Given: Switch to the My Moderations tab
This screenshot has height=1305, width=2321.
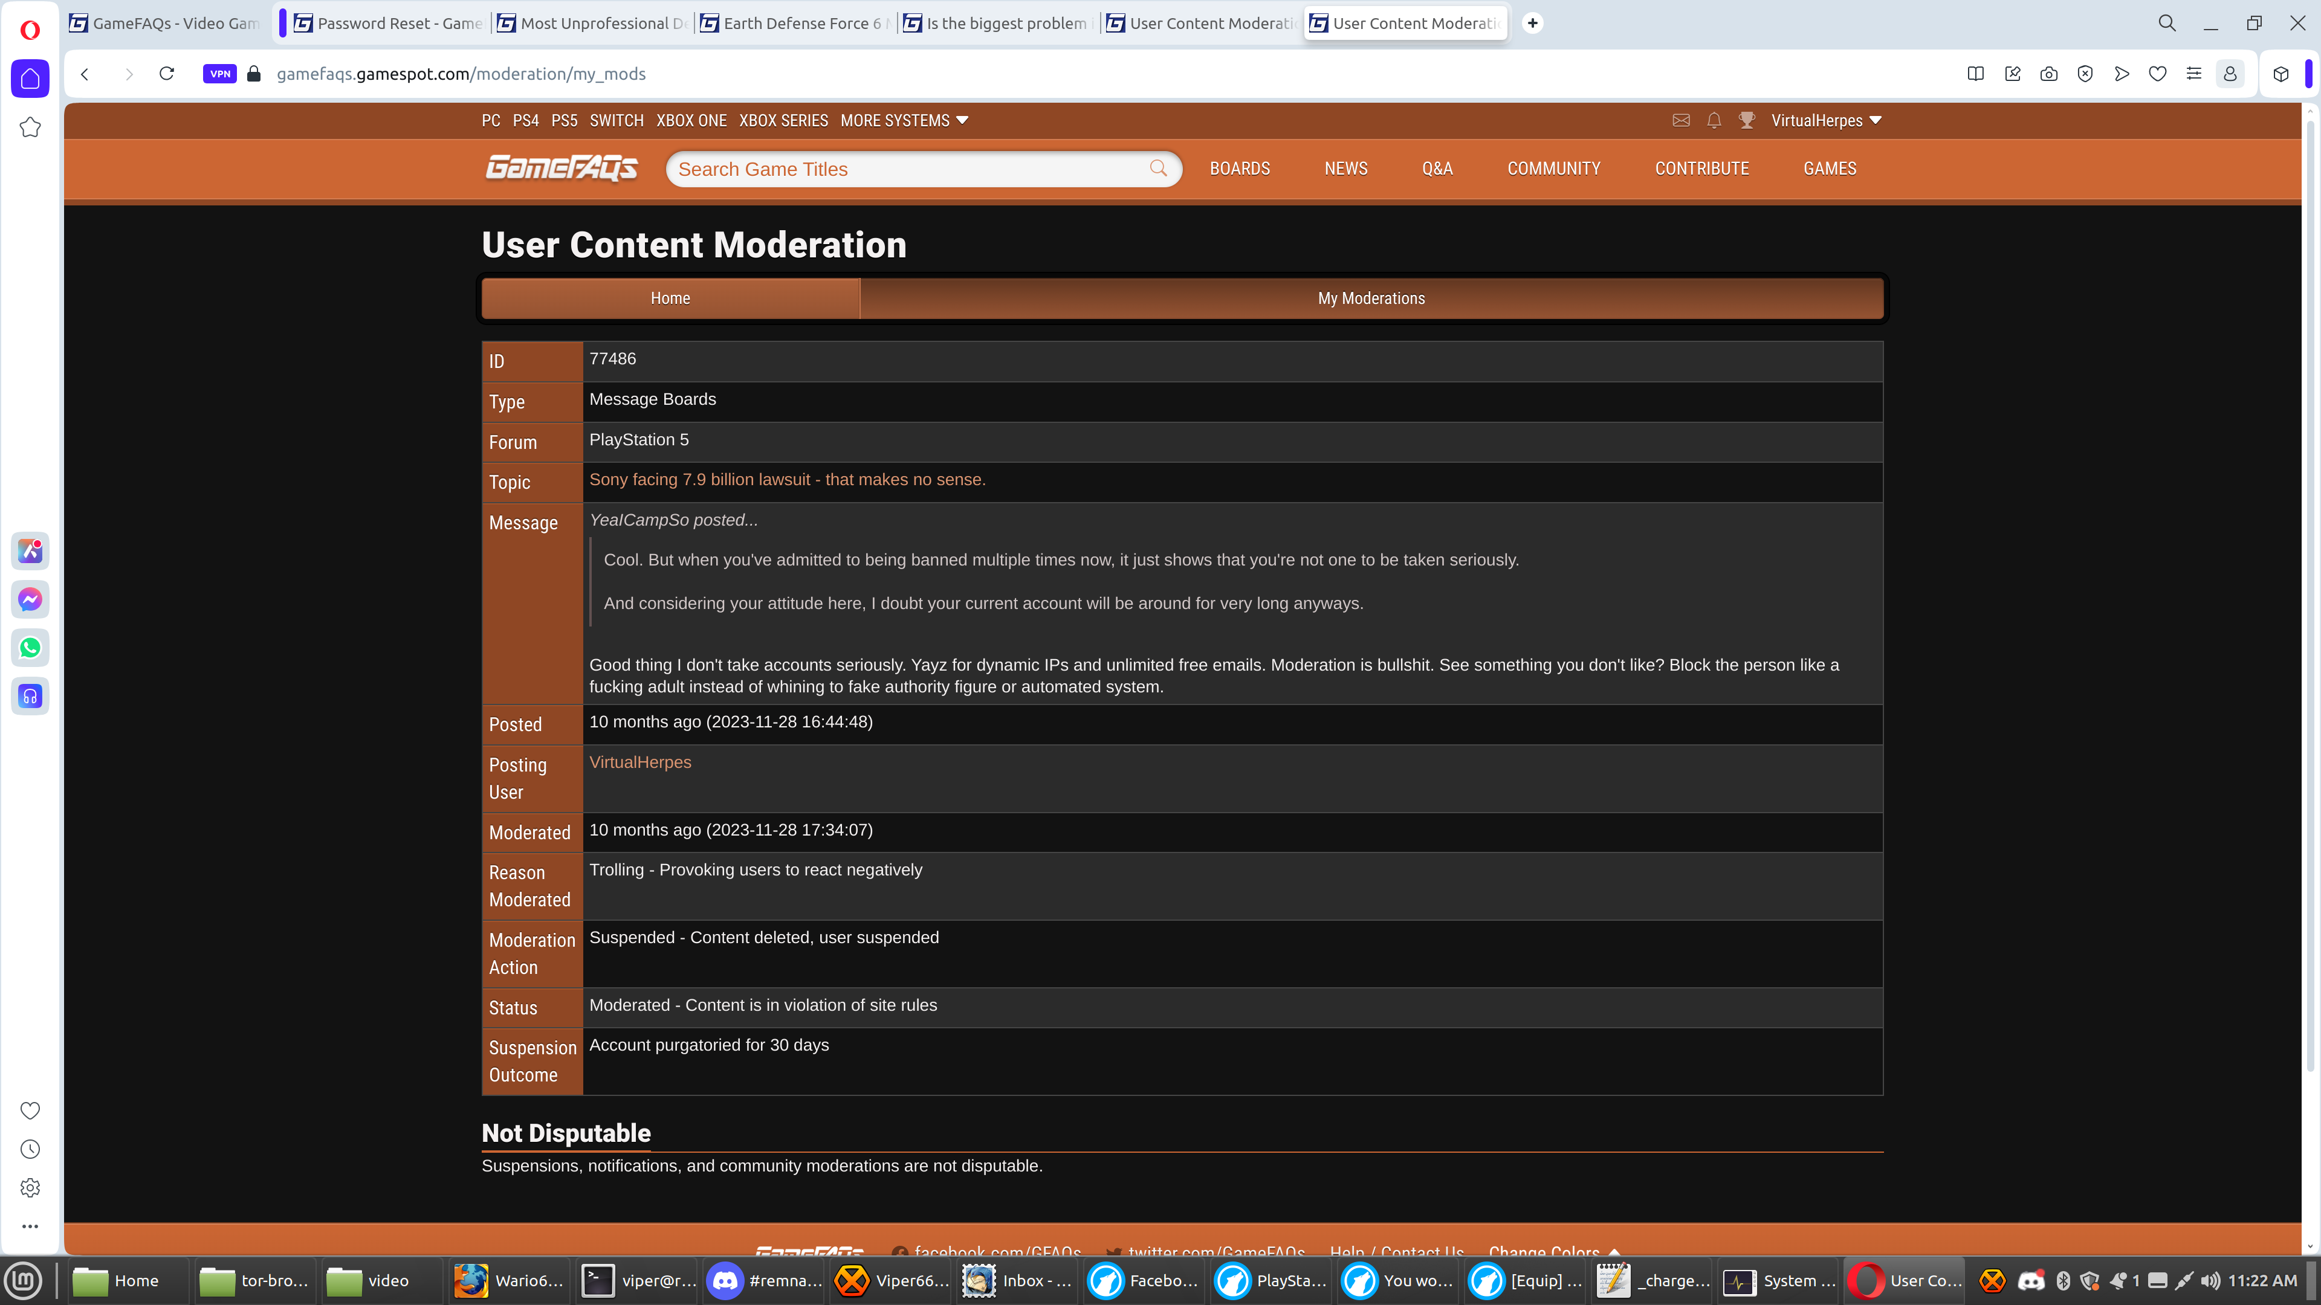Looking at the screenshot, I should pos(1370,298).
